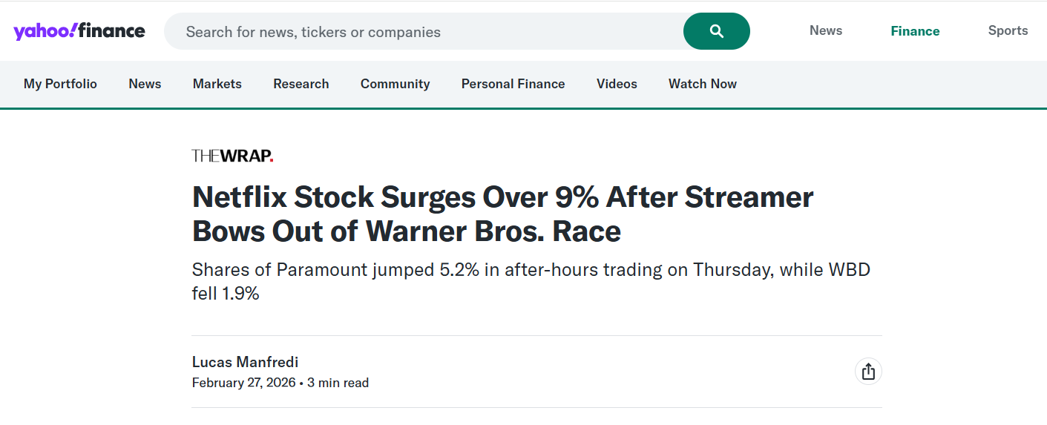Open author Lucas Manfredi's profile
The height and width of the screenshot is (425, 1047).
click(x=245, y=362)
